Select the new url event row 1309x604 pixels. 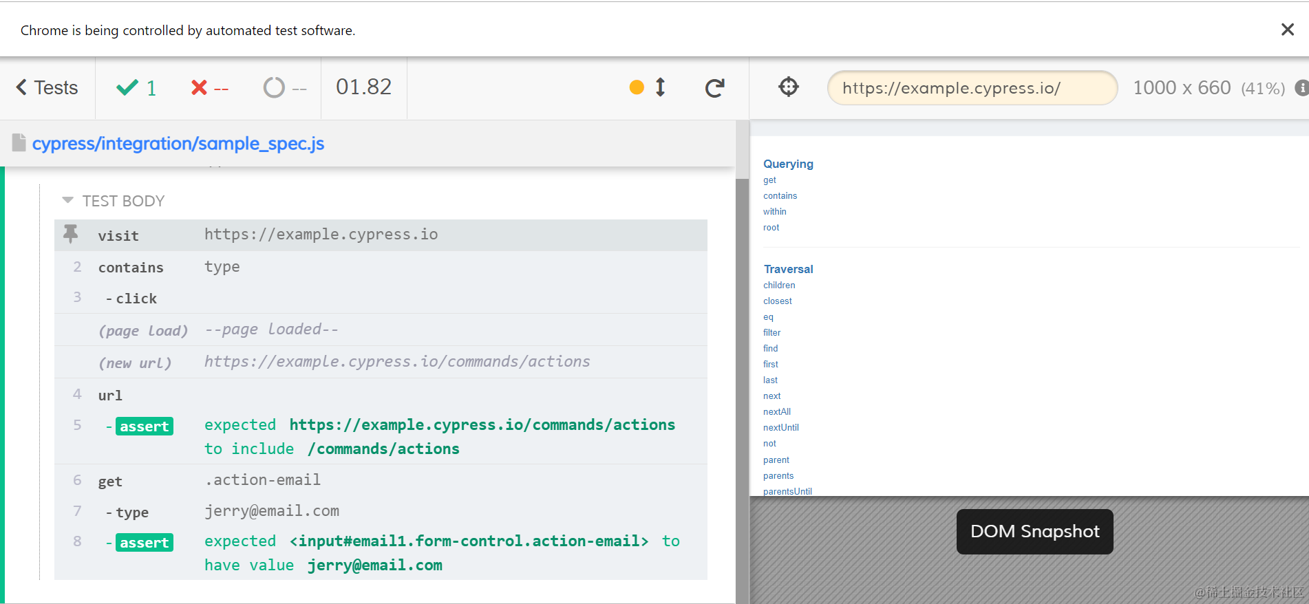pyautogui.click(x=381, y=362)
